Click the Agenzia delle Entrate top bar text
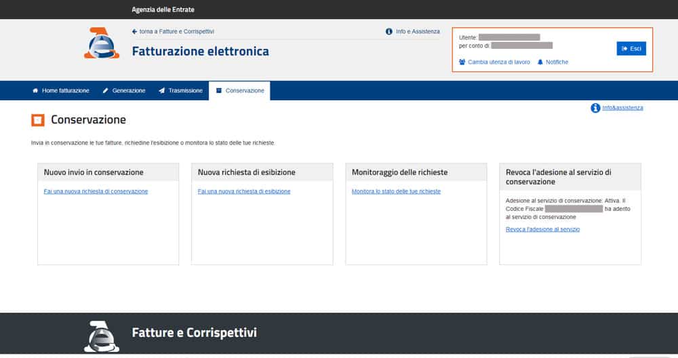Image resolution: width=678 pixels, height=358 pixels. pyautogui.click(x=163, y=9)
